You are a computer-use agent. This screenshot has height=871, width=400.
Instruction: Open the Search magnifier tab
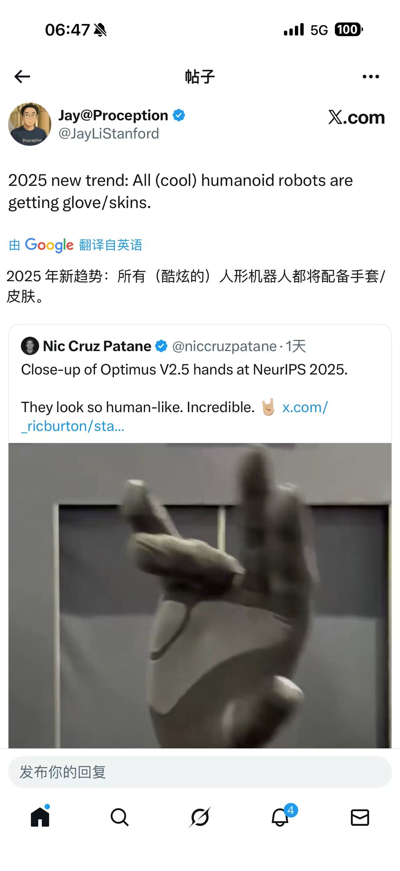(120, 817)
